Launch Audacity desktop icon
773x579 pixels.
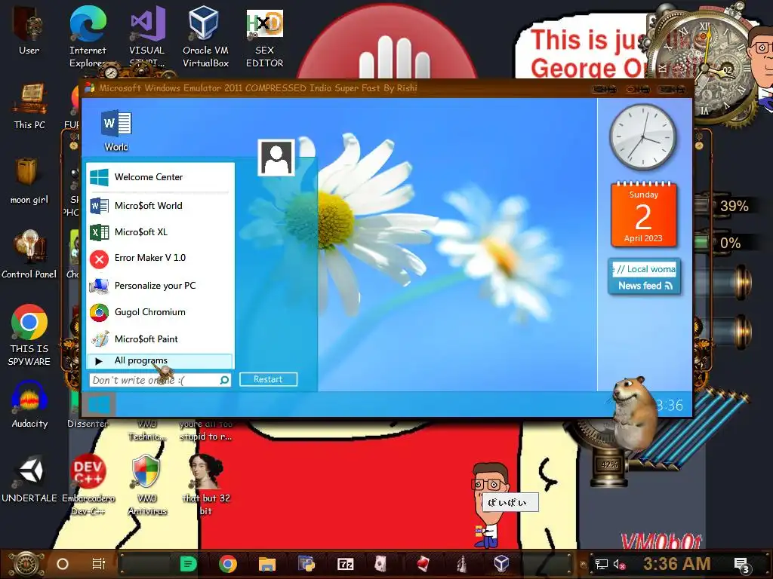[x=29, y=405]
